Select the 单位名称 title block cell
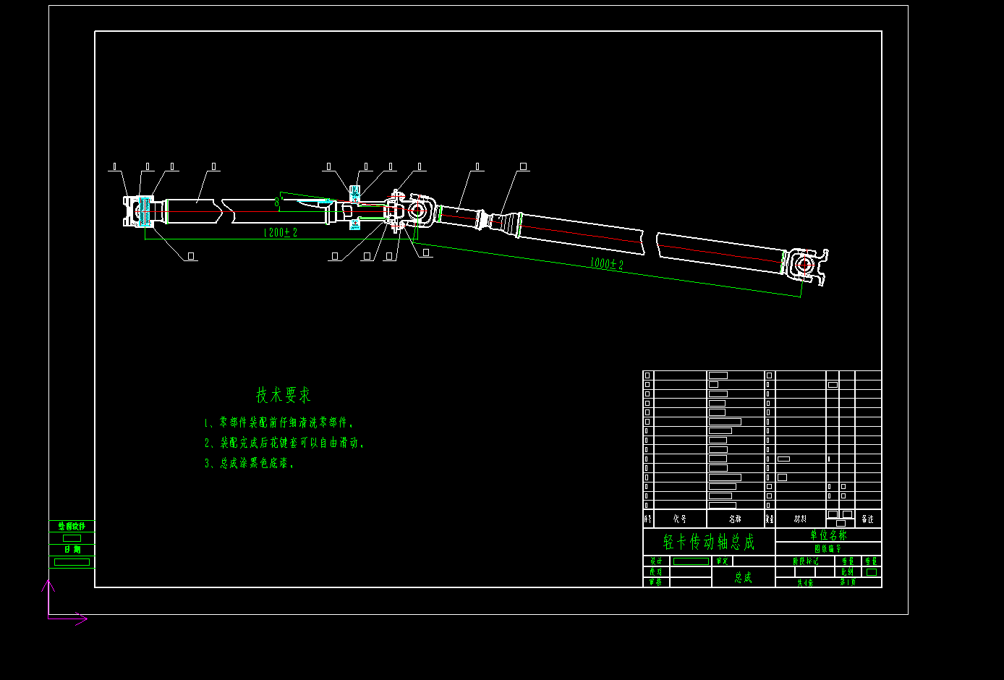 pyautogui.click(x=828, y=535)
